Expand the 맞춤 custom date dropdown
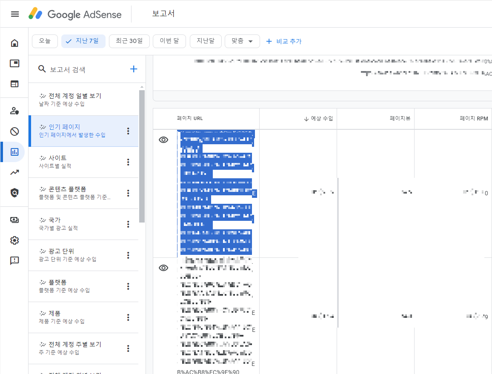 point(242,41)
